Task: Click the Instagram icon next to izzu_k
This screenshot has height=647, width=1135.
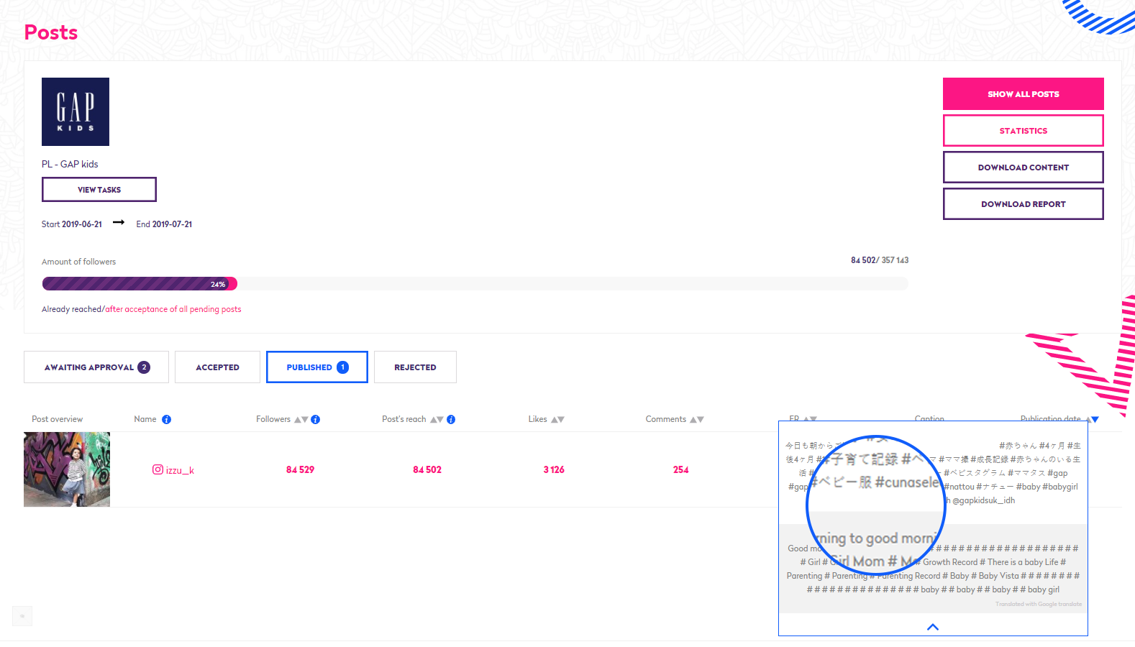Action: [158, 469]
